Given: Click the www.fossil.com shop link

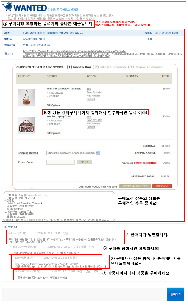Looking at the screenshot, I should point(38,195).
